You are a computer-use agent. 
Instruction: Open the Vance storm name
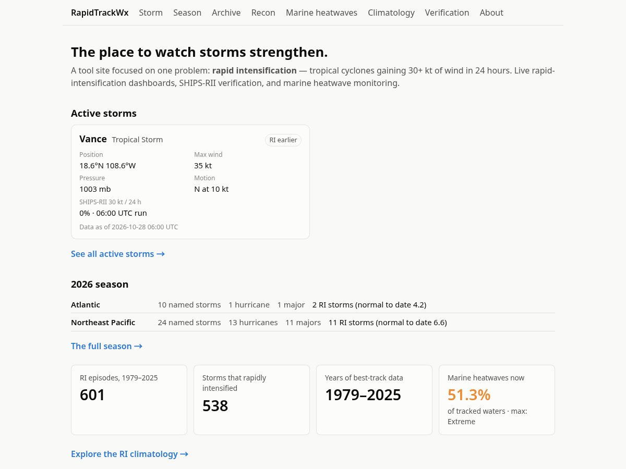click(x=93, y=139)
